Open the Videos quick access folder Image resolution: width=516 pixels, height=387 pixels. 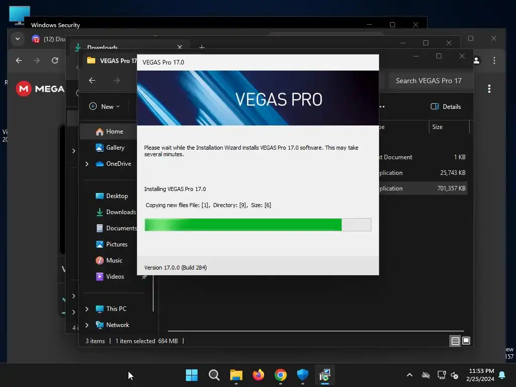(109, 277)
